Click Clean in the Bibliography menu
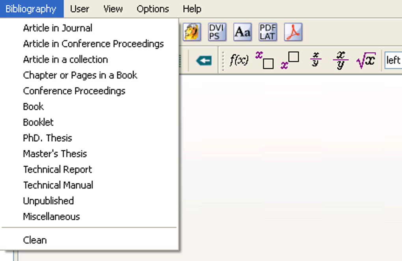The width and height of the screenshot is (402, 261). pos(35,240)
